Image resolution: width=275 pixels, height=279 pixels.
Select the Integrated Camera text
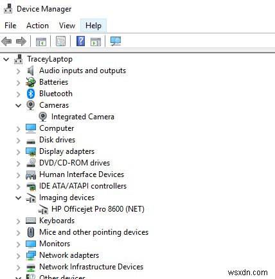pos(83,117)
